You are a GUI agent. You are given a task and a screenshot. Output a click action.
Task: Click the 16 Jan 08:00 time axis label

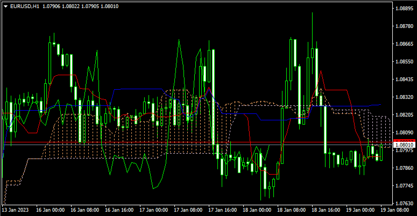(x=85, y=210)
